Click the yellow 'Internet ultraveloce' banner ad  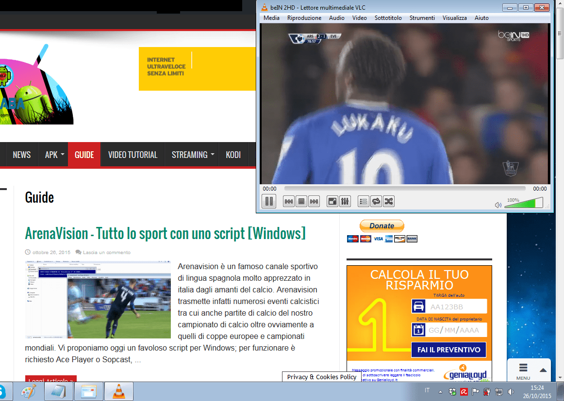click(x=197, y=69)
